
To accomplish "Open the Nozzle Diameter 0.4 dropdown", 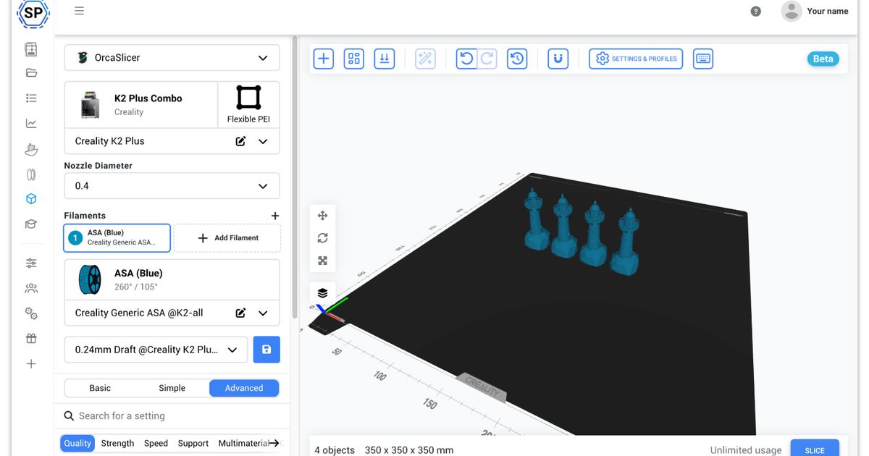I will pyautogui.click(x=172, y=185).
